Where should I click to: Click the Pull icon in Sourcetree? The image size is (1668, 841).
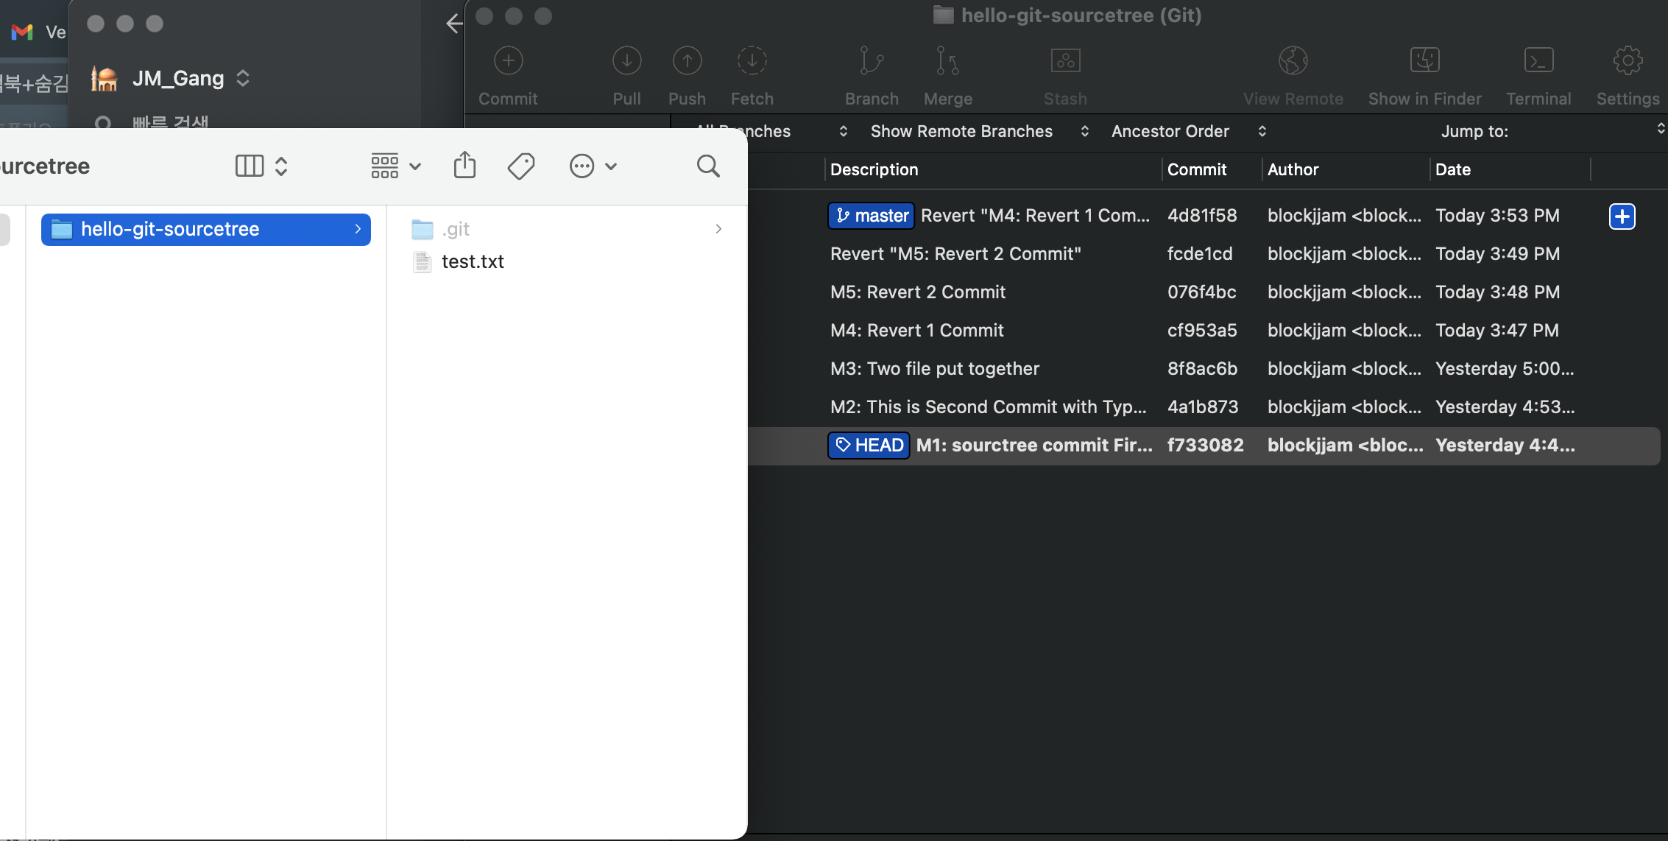[x=626, y=61]
